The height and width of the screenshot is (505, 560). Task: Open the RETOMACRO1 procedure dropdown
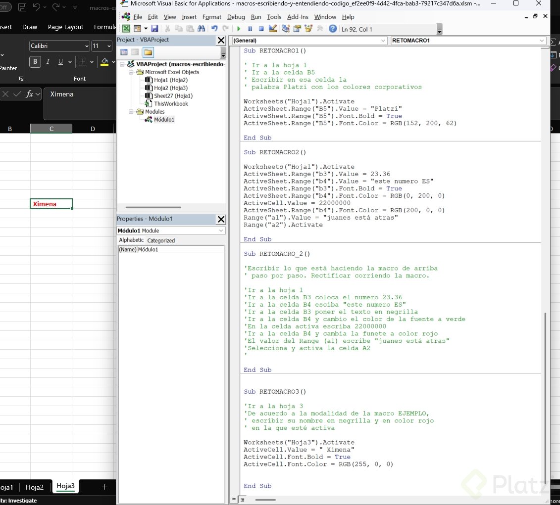coord(541,41)
